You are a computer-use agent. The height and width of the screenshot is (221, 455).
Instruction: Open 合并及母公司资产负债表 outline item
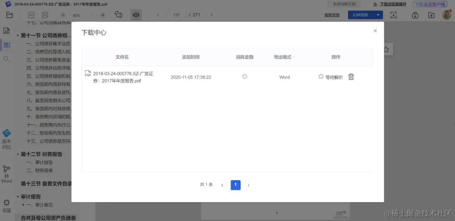click(x=48, y=218)
